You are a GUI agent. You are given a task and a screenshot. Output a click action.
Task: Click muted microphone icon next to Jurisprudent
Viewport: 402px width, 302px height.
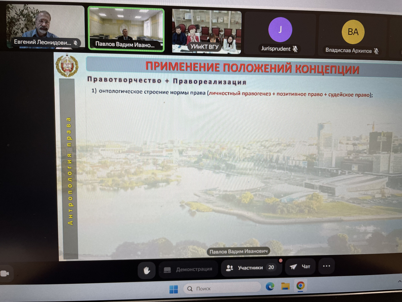click(295, 49)
